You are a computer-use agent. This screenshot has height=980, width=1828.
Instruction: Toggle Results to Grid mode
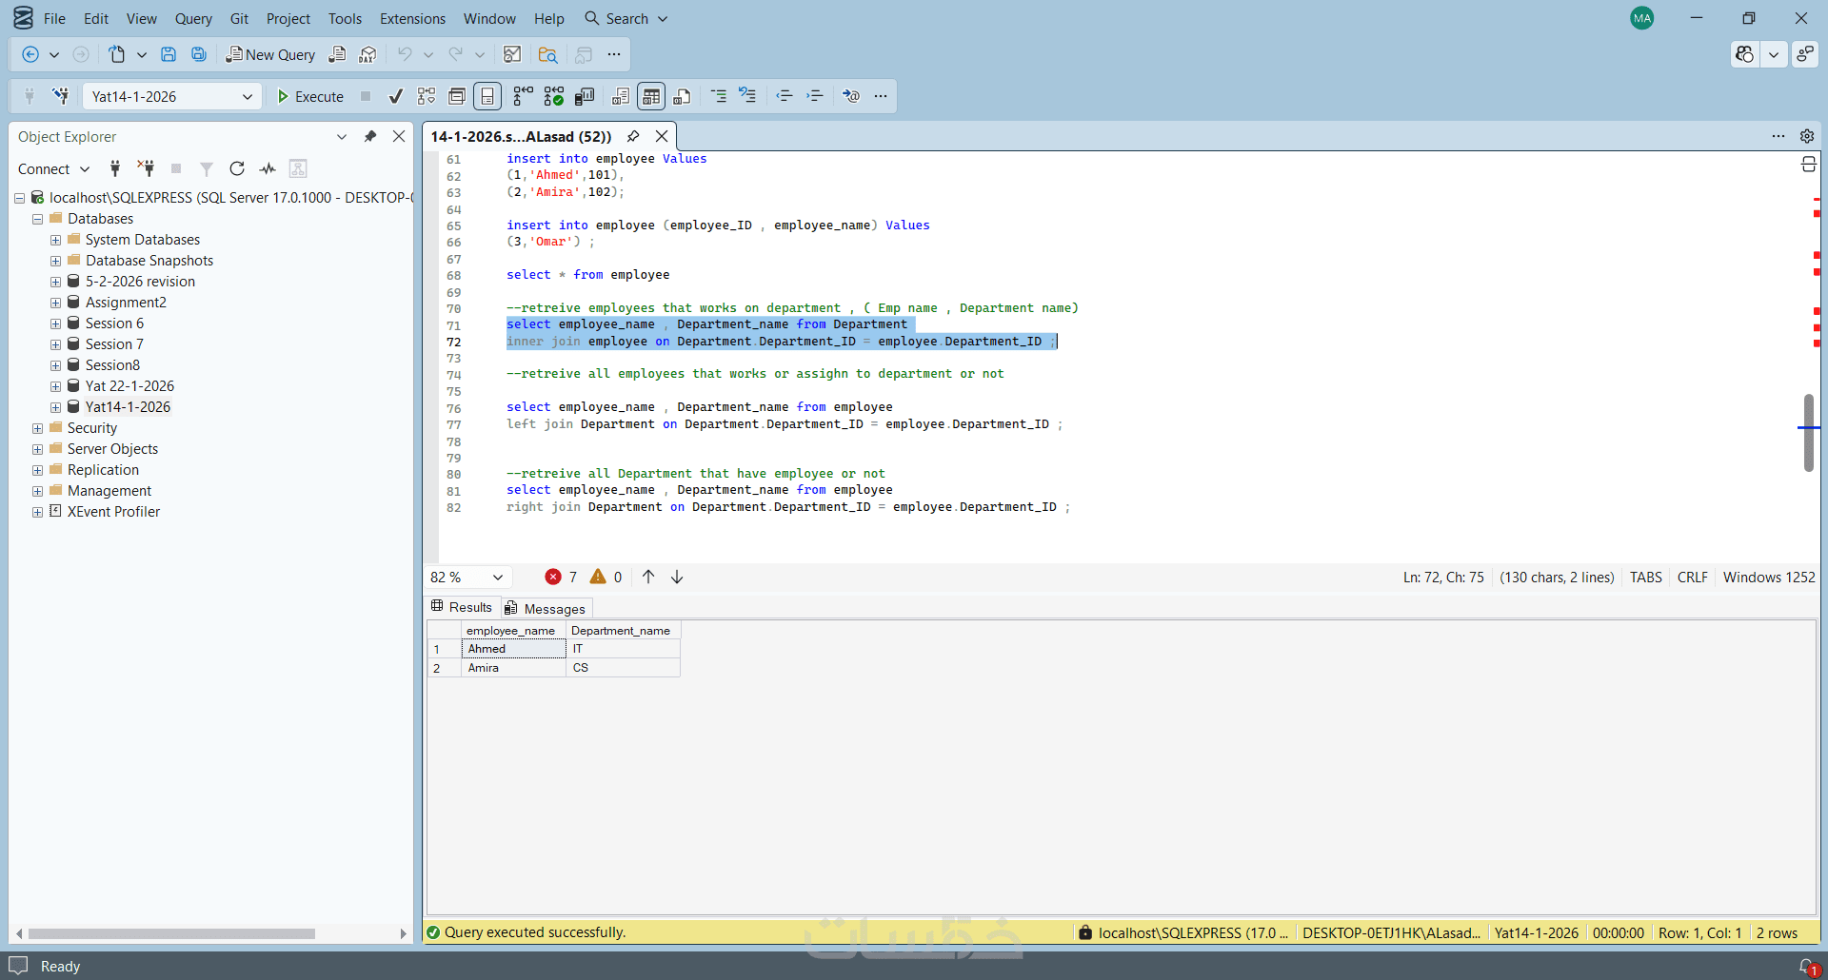coord(651,96)
